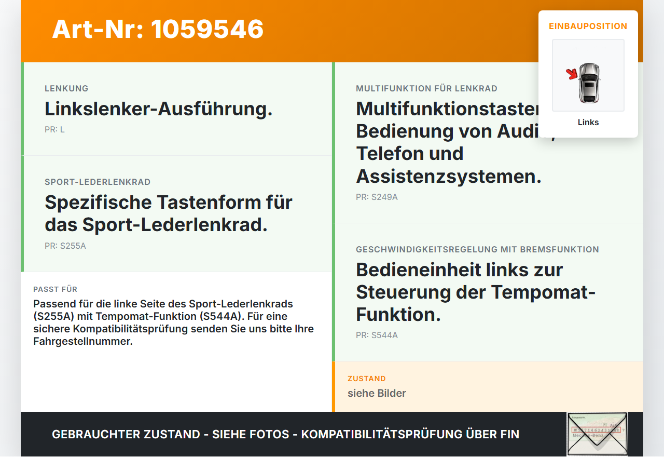Click the 'PR: S255A' code
Viewport: 664px width, 457px height.
[x=65, y=246]
